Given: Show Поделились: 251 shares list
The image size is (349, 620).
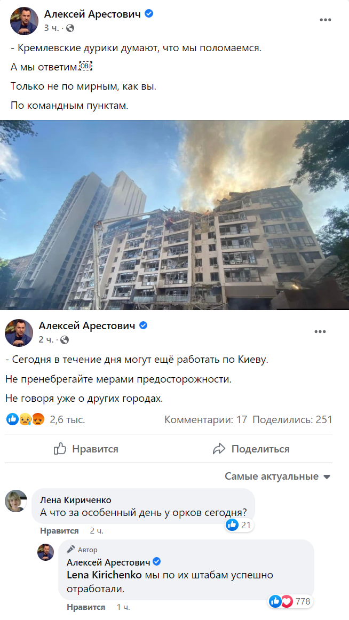Looking at the screenshot, I should (292, 419).
